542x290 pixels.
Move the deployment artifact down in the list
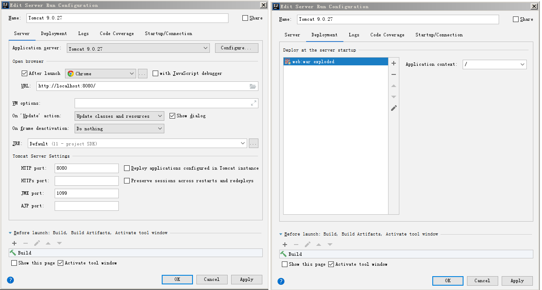(x=394, y=97)
